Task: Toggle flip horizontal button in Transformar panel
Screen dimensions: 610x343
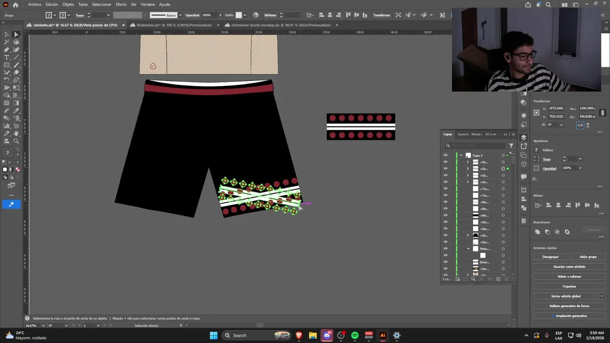Action: point(580,125)
